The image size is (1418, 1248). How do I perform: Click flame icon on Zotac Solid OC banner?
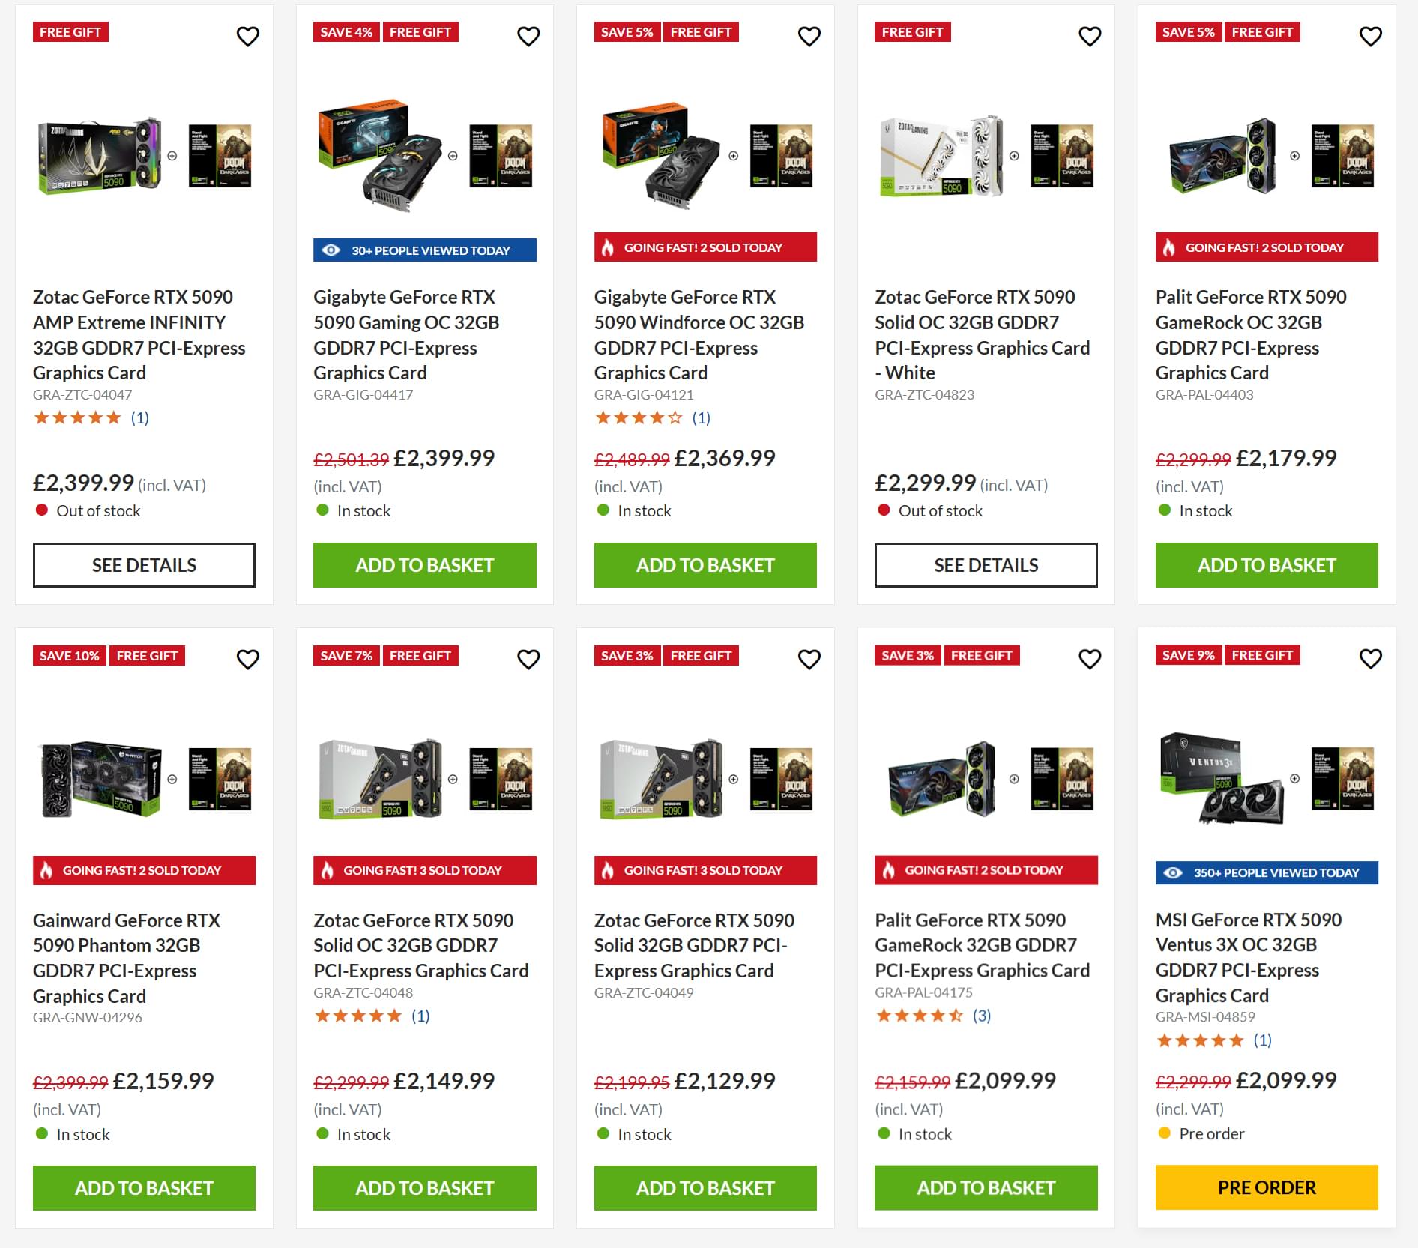pos(327,870)
